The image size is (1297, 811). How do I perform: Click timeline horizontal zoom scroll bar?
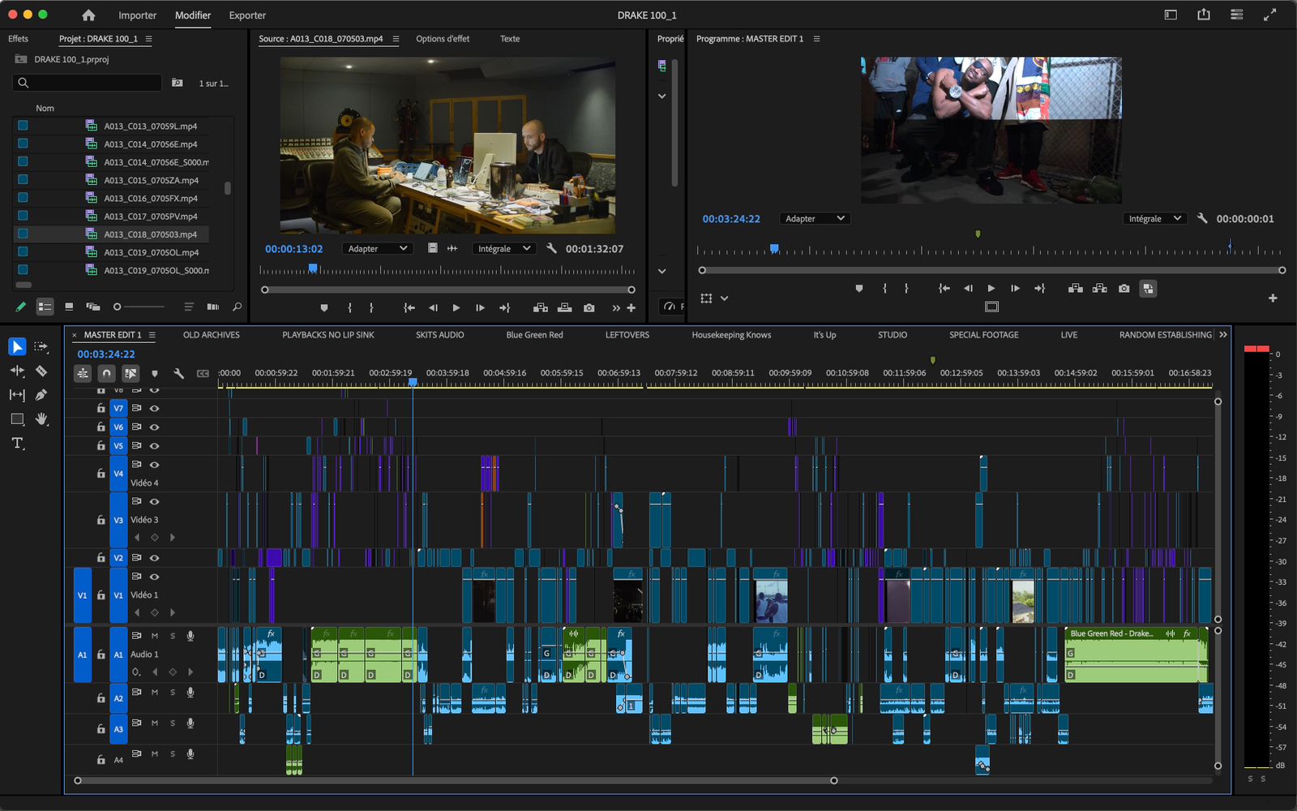pos(456,781)
